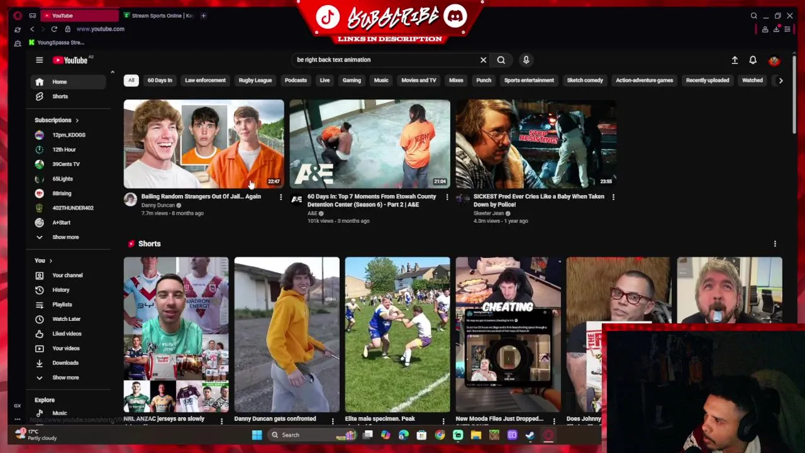Select the 60 Days In chip
Screen dimensions: 805x453
tap(160, 81)
